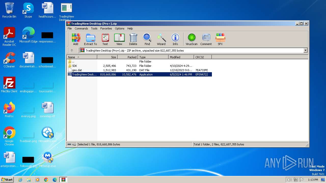Click the taskbar clock showing 1:13 PM

(x=313, y=180)
